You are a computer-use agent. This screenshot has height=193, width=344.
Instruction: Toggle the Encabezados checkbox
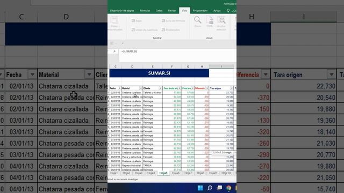[163, 30]
